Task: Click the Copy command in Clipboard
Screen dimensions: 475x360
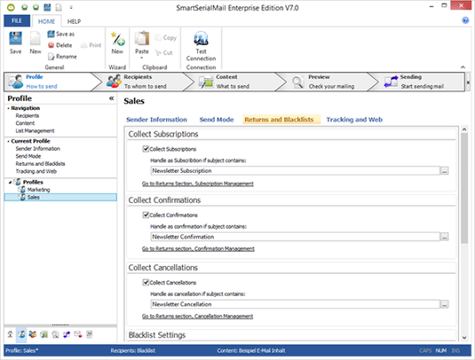Action: pos(165,38)
